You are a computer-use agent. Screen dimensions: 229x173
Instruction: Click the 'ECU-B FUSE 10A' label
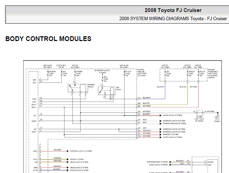point(202,74)
